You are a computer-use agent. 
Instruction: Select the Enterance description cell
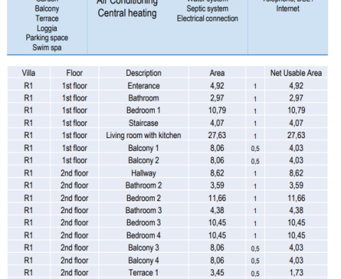click(x=144, y=86)
